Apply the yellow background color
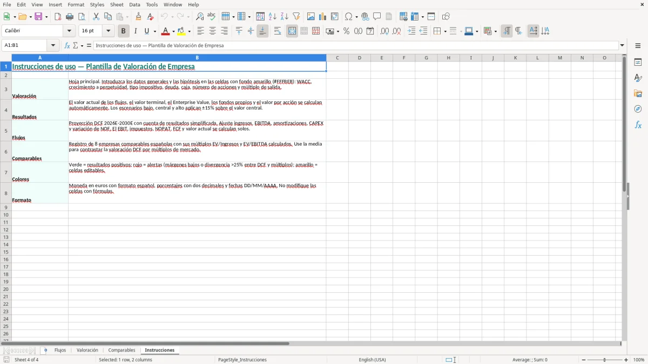Viewport: 648px width, 364px height. (x=181, y=31)
